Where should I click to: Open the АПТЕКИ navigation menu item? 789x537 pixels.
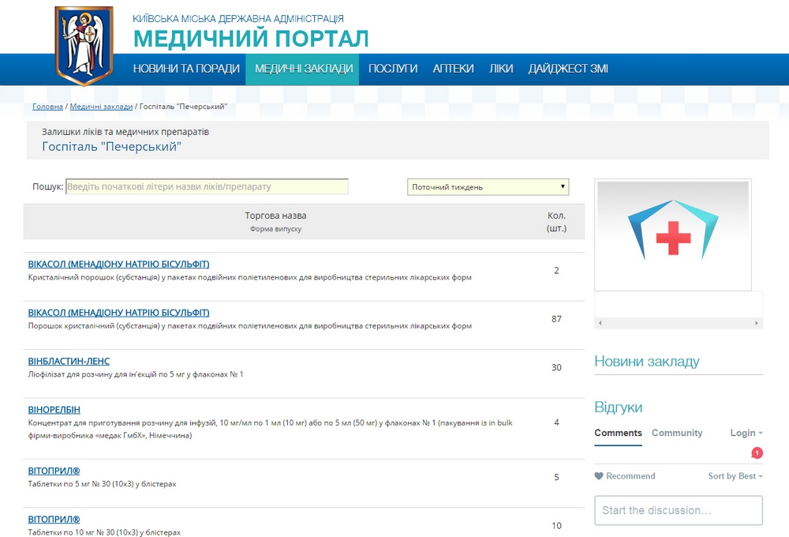[x=452, y=69]
